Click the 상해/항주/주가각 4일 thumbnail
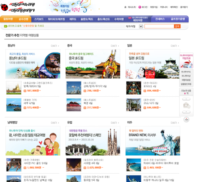The image size is (201, 182). (74, 88)
